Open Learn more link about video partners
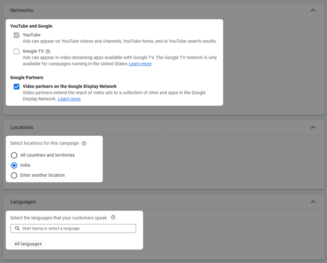 tap(69, 99)
